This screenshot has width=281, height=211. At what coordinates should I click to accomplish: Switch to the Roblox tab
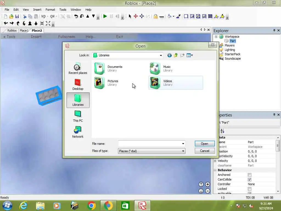click(x=12, y=30)
